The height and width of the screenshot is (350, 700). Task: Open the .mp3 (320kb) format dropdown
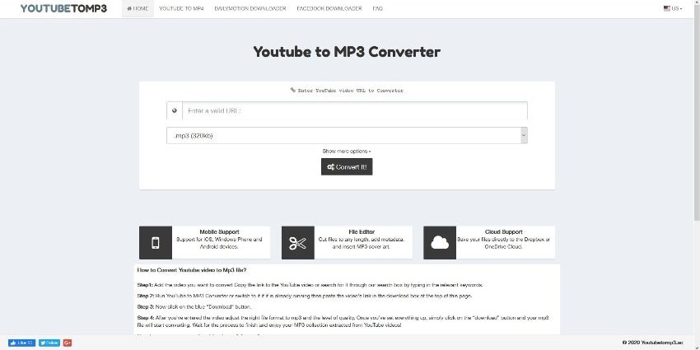click(347, 136)
